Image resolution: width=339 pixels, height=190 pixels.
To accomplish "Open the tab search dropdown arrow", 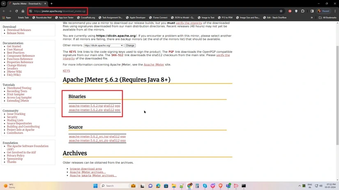I will (3, 3).
